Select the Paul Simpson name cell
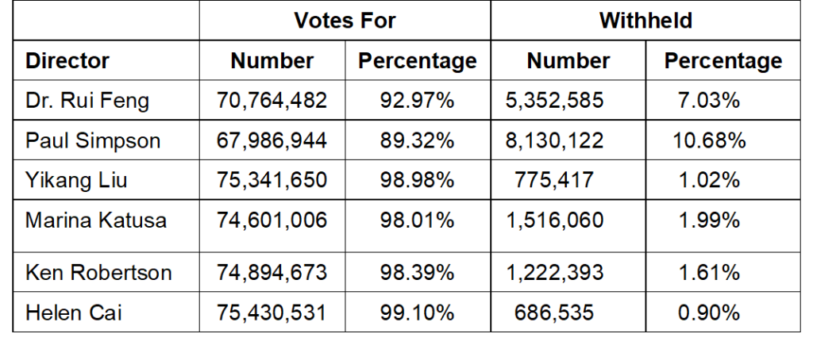The width and height of the screenshot is (813, 349). click(x=93, y=140)
